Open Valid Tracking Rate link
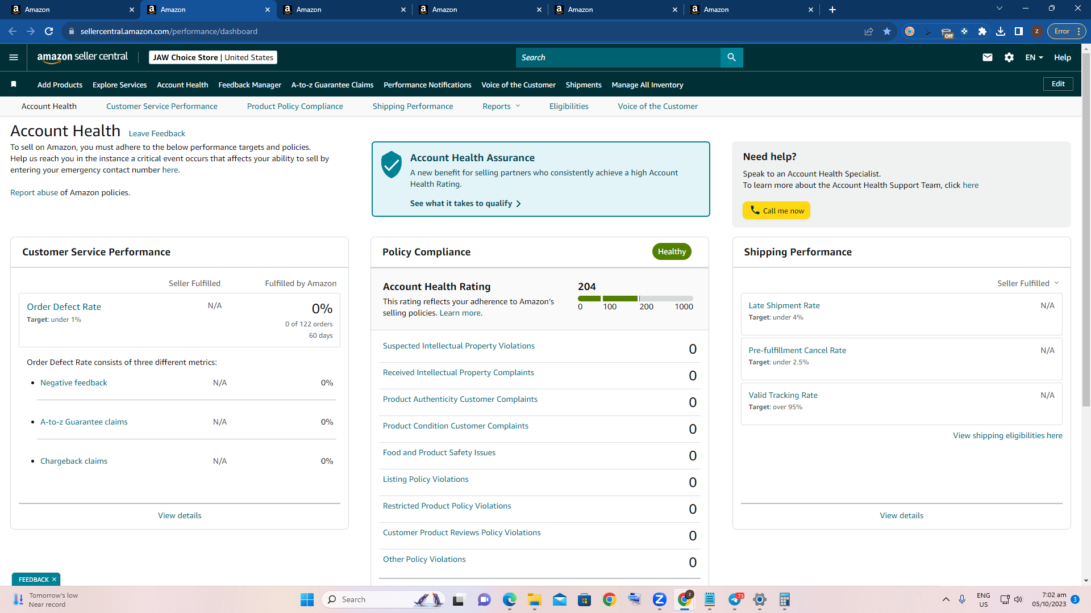This screenshot has height=613, width=1091. tap(783, 395)
